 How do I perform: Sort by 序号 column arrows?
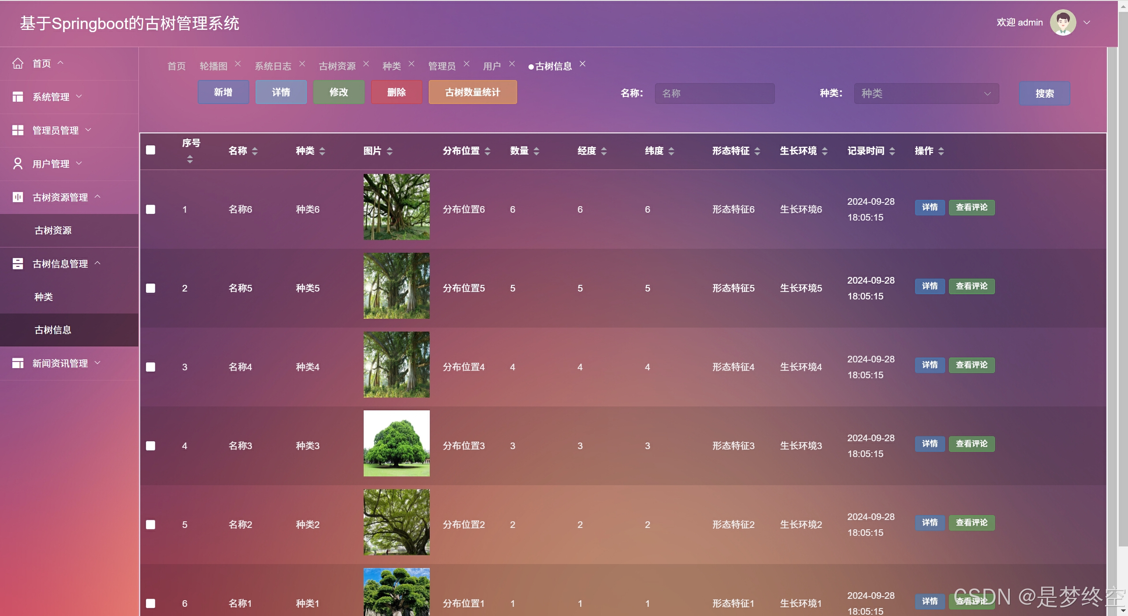(190, 159)
